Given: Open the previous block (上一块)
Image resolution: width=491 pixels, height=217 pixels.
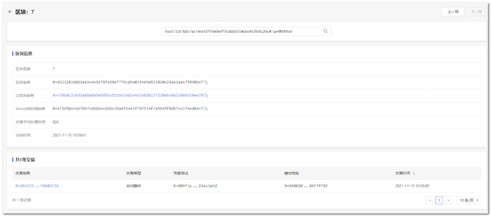Looking at the screenshot, I should point(453,12).
